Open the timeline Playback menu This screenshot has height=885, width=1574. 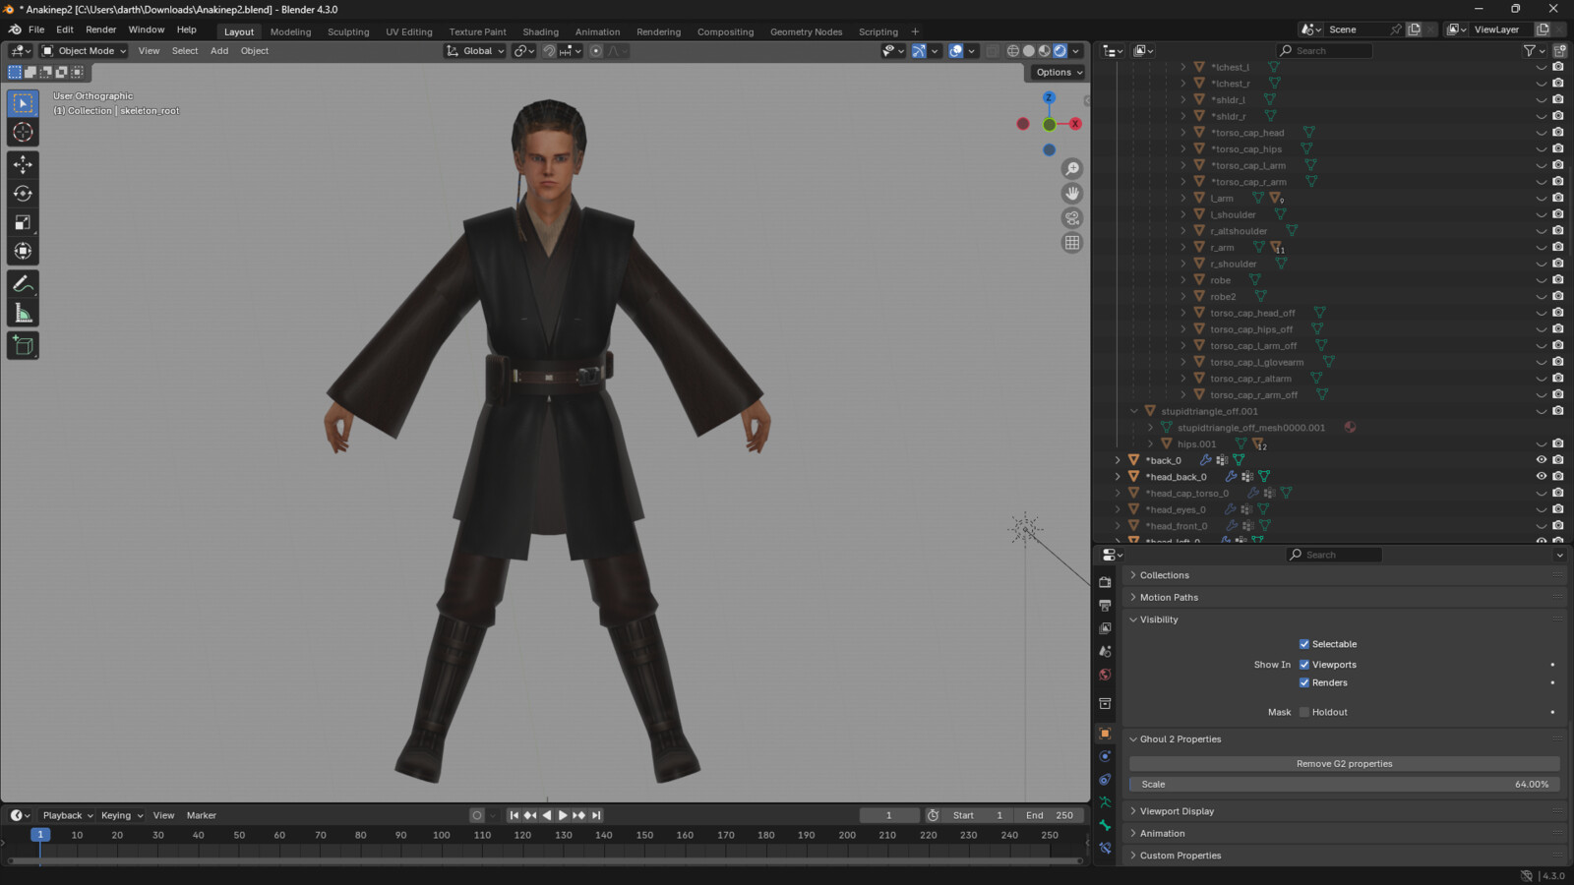(x=67, y=815)
